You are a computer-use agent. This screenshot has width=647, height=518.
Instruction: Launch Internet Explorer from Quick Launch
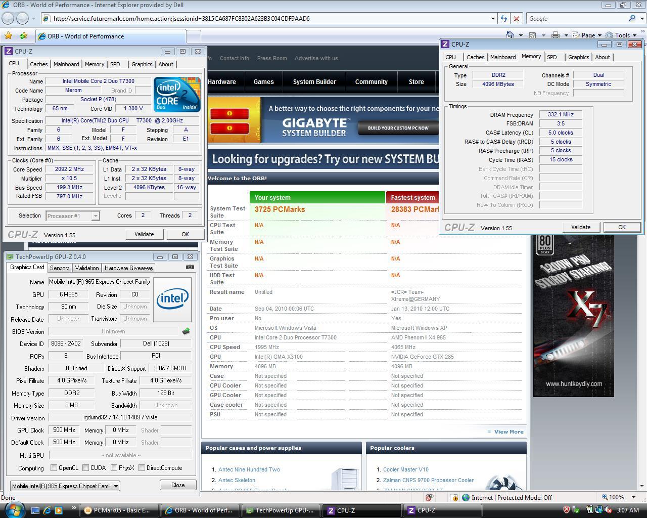47,510
